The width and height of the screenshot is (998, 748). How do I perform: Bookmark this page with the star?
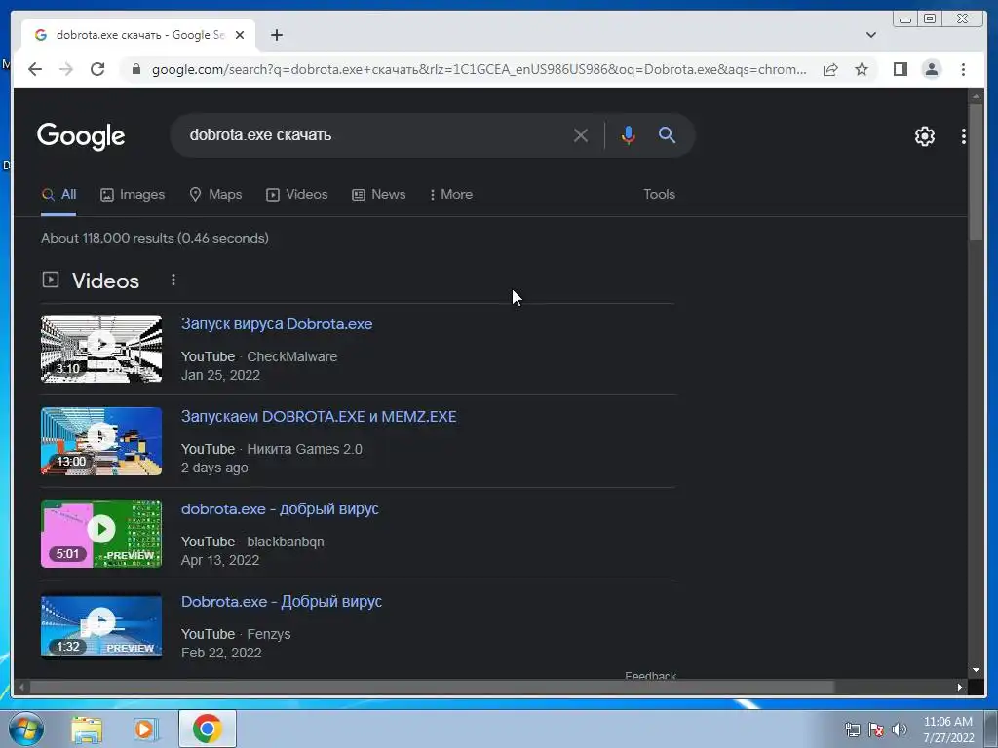pyautogui.click(x=862, y=69)
